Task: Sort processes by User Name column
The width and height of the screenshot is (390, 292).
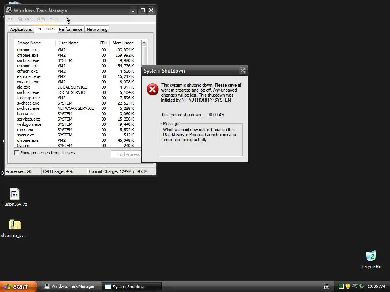Action: pos(76,43)
